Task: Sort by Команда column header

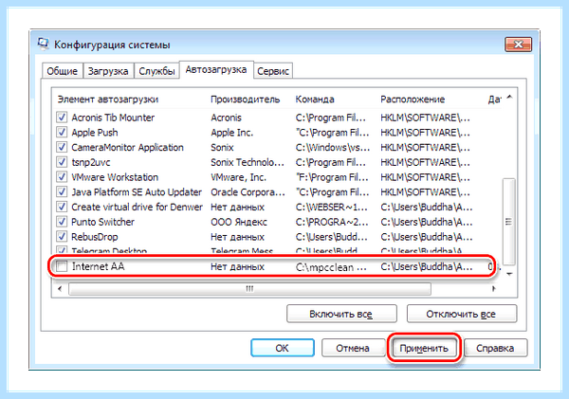Action: 315,99
